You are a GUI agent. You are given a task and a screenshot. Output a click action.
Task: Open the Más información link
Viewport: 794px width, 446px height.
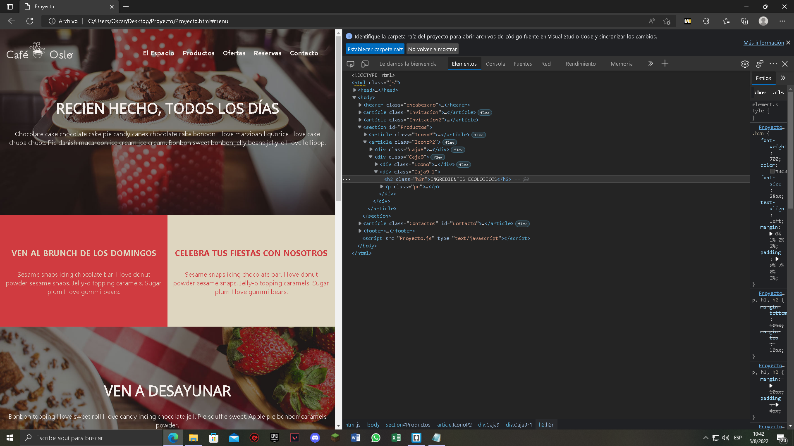click(x=763, y=43)
